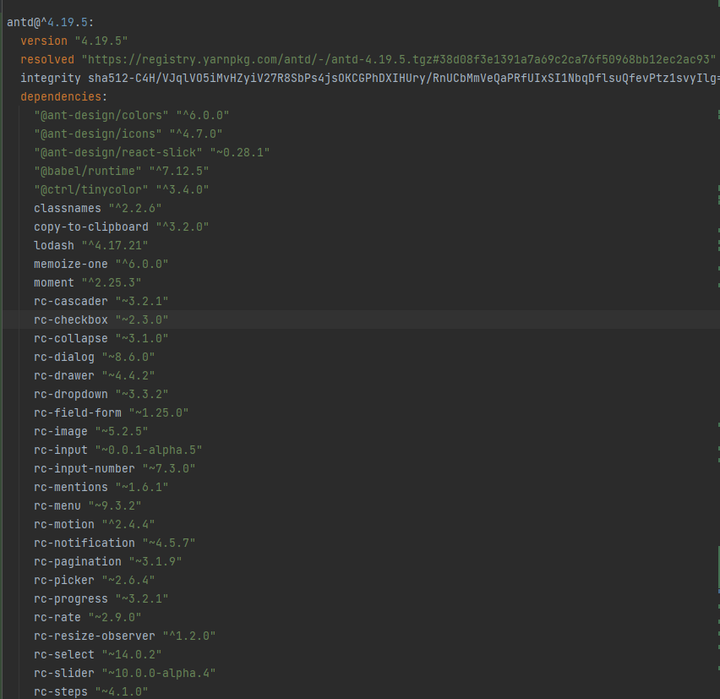Select the rc-field-form "~1.25.0" line

(111, 412)
